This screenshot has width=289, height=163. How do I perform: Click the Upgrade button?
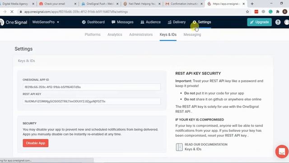(x=259, y=22)
